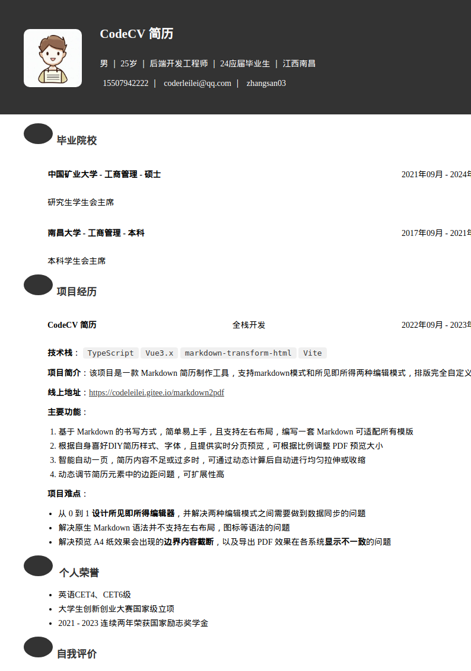Click the TypeScript tech tag
Screen dimensions: 471x671
pyautogui.click(x=110, y=353)
